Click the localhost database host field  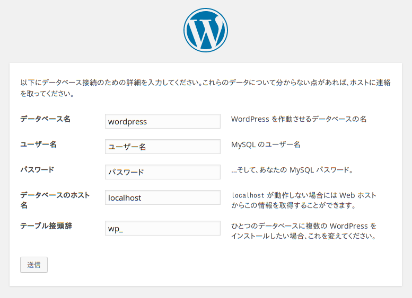click(x=163, y=197)
